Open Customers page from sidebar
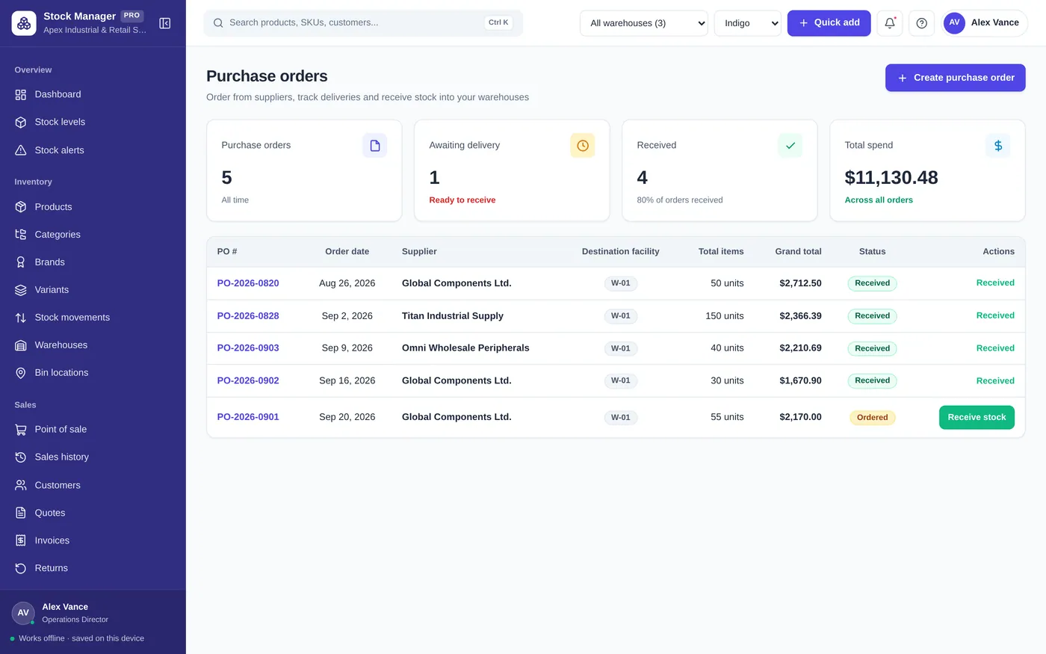Viewport: 1046px width, 654px height. tap(93, 485)
